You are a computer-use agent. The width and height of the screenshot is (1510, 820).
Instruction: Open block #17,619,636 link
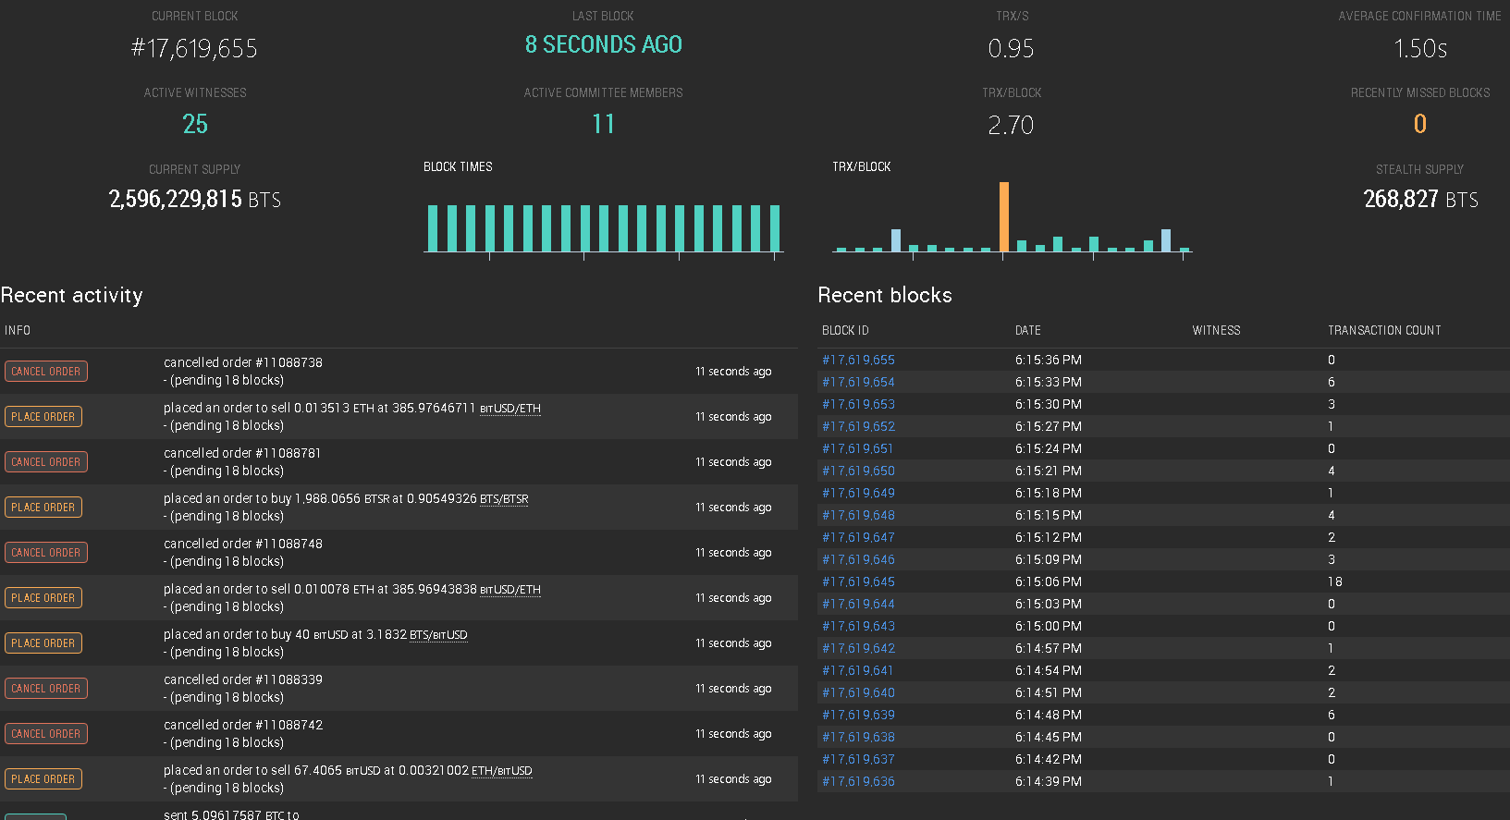(858, 781)
